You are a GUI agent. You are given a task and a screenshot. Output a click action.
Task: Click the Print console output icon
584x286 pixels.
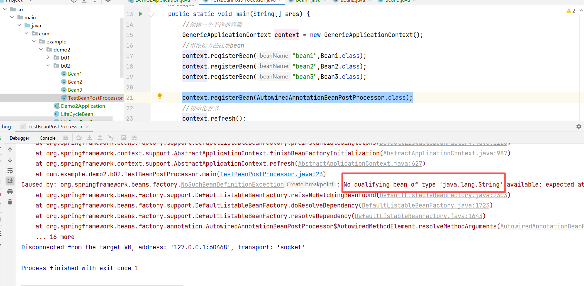pyautogui.click(x=10, y=191)
